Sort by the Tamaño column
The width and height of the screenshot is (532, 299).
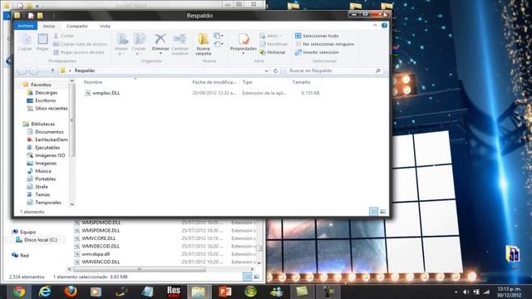[301, 82]
